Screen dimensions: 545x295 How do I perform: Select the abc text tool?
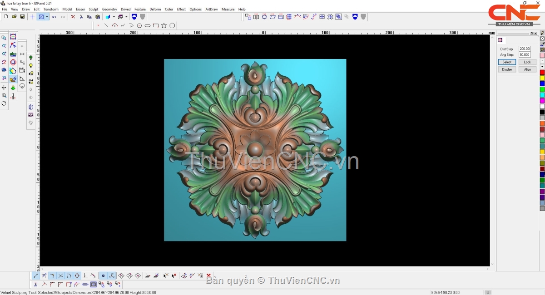pyautogui.click(x=13, y=54)
